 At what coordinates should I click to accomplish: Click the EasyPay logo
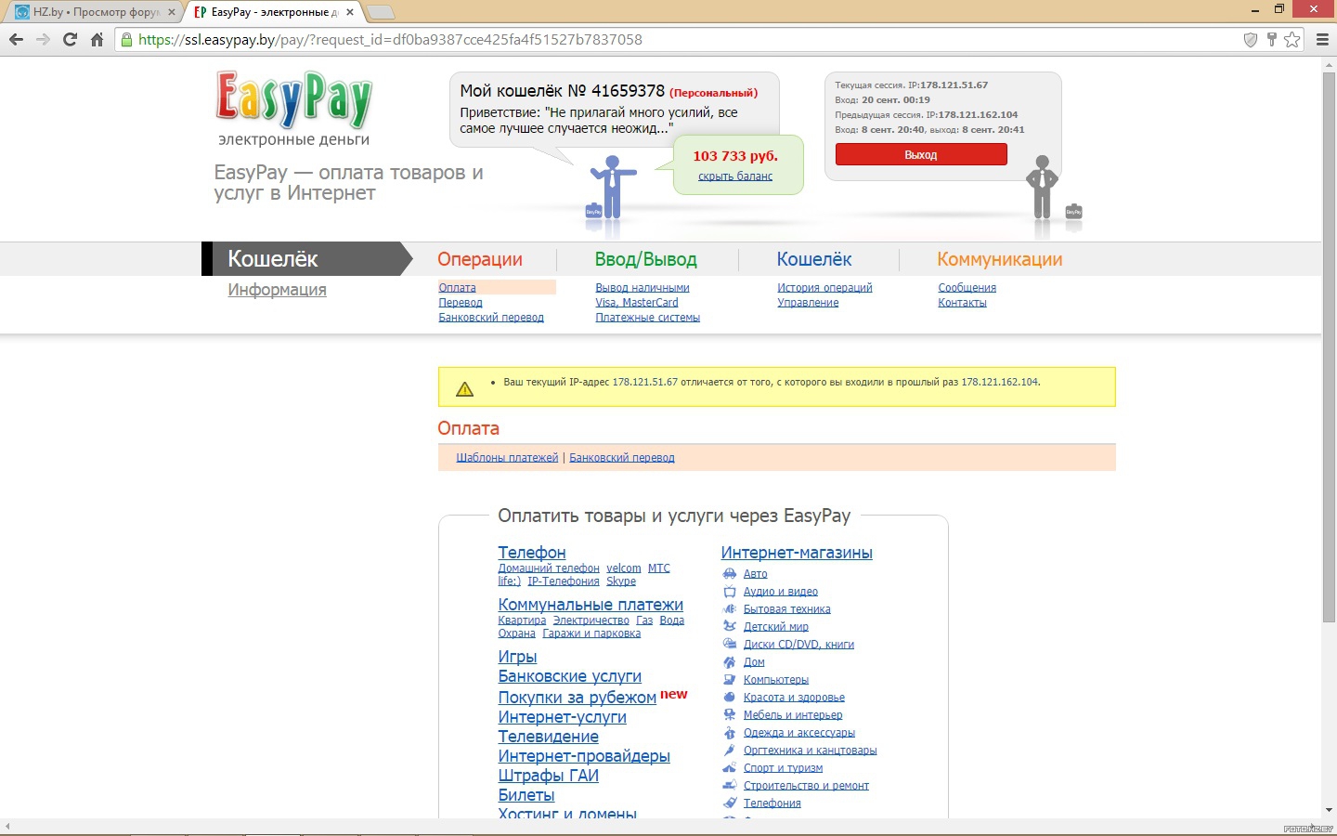pos(294,99)
